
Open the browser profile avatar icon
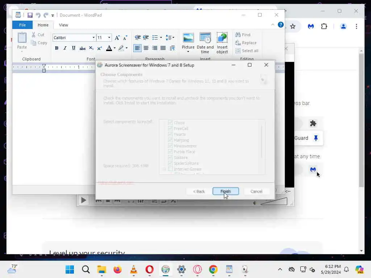click(x=343, y=26)
